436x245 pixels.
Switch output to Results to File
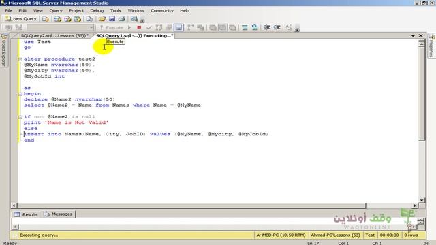click(x=232, y=27)
